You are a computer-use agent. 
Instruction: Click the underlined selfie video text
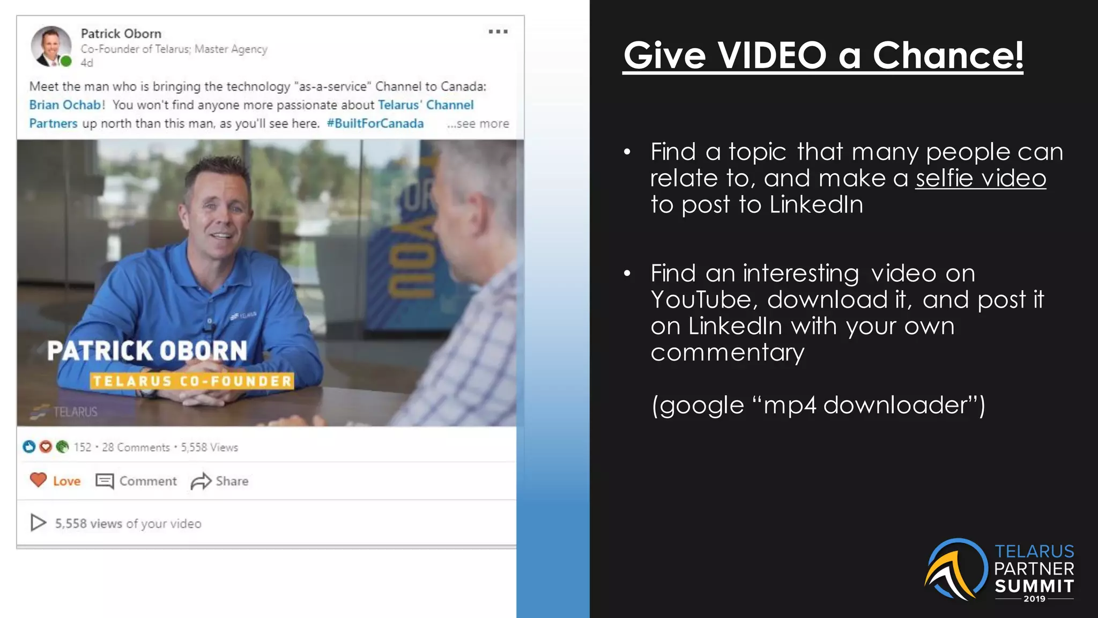click(x=981, y=179)
